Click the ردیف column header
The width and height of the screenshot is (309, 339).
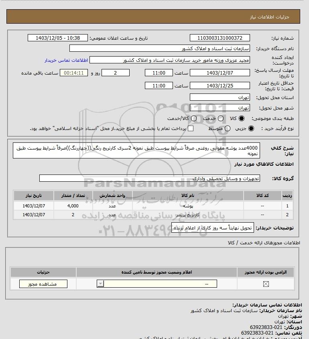287,195
